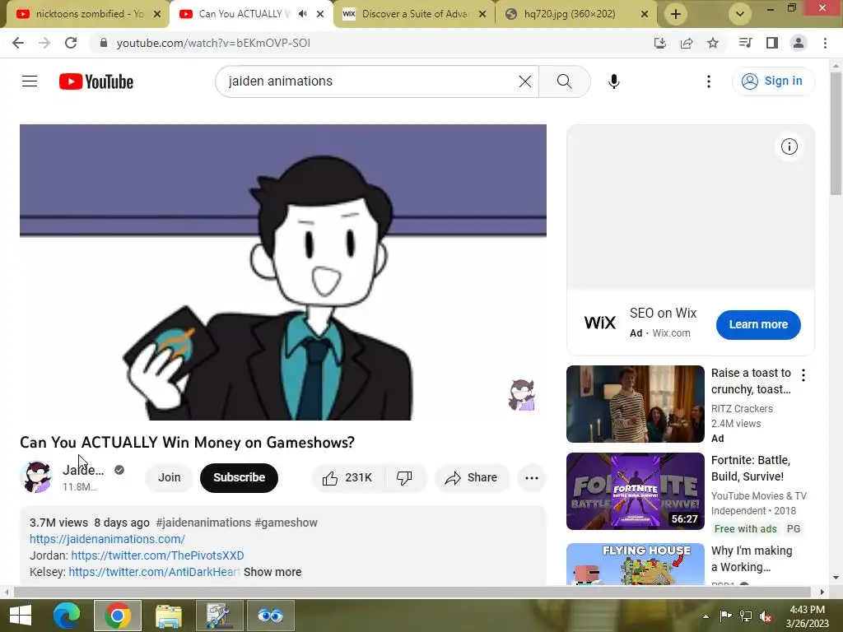Click the muted volume tray icon
843x632 pixels.
766,616
